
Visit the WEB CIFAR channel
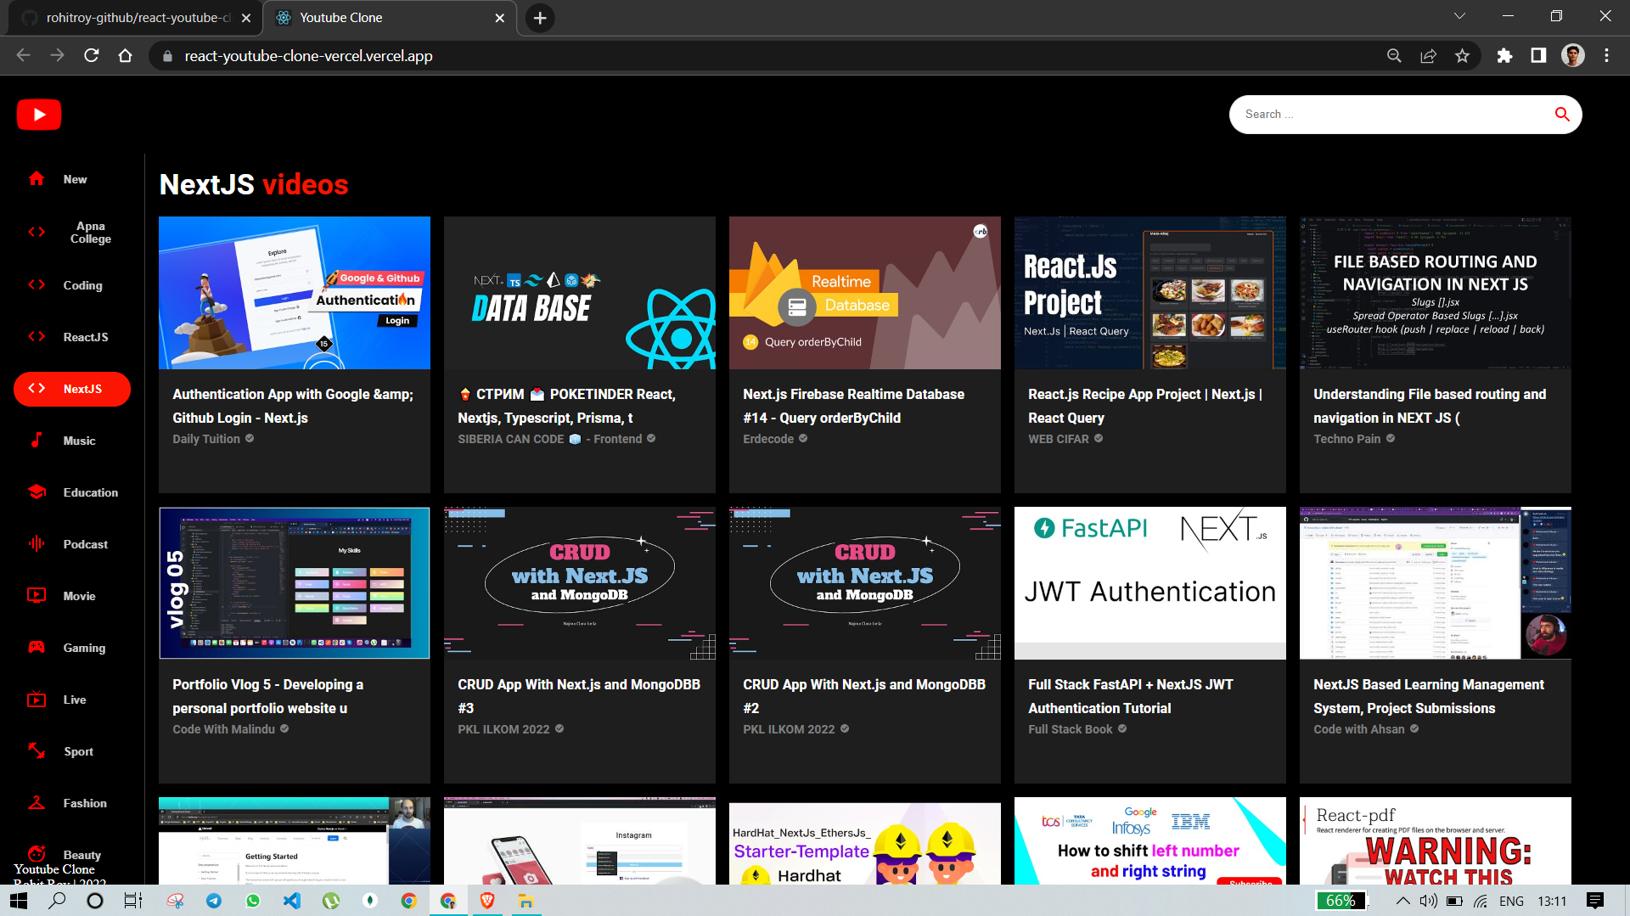[x=1059, y=439]
